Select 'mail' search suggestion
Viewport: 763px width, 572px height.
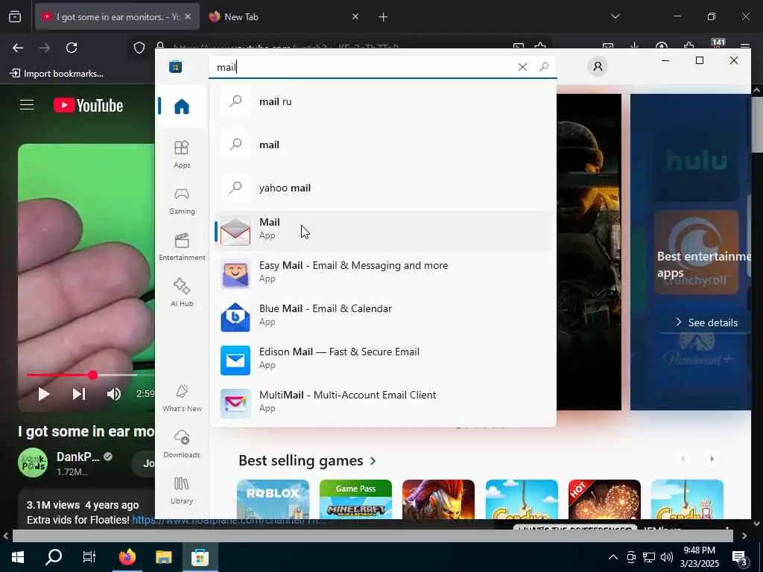(382, 144)
